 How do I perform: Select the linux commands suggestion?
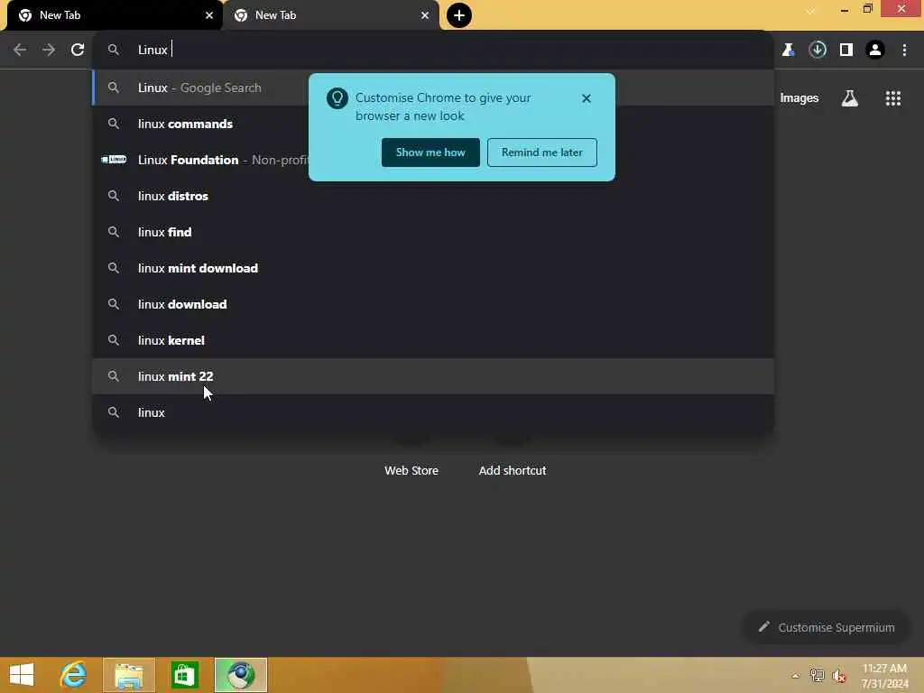[x=433, y=124]
